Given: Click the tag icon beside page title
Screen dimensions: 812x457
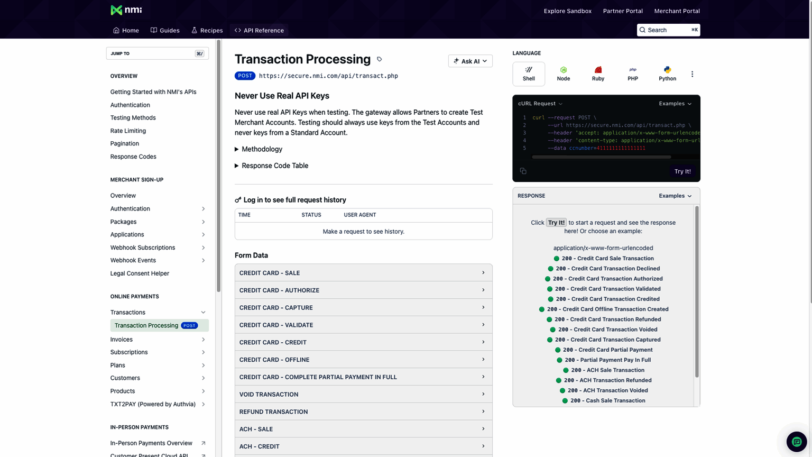Looking at the screenshot, I should click(x=379, y=59).
